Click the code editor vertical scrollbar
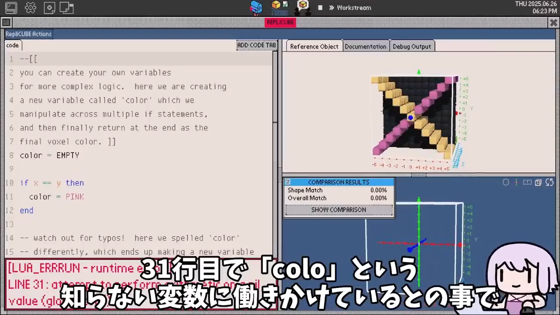 (x=275, y=87)
